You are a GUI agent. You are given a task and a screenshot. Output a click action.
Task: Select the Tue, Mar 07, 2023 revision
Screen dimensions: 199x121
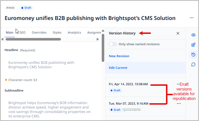pyautogui.click(x=129, y=104)
